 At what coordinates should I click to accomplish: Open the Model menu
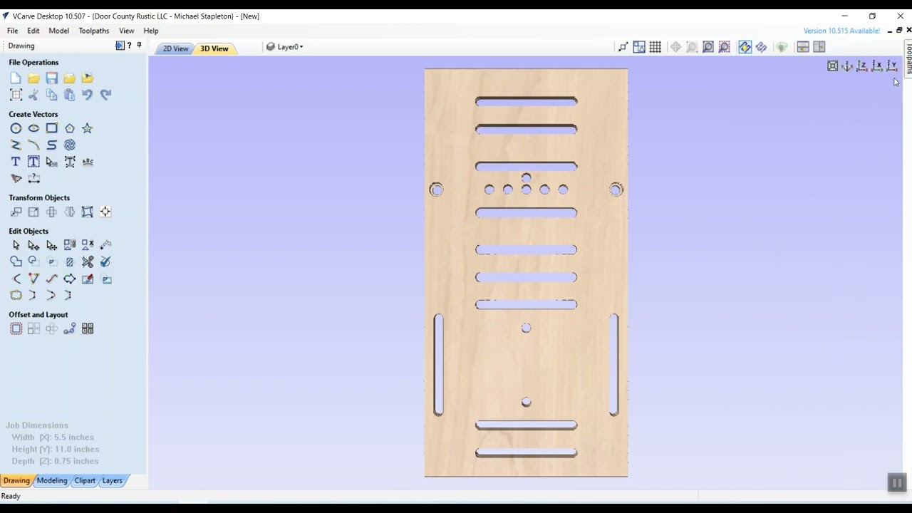pos(58,31)
